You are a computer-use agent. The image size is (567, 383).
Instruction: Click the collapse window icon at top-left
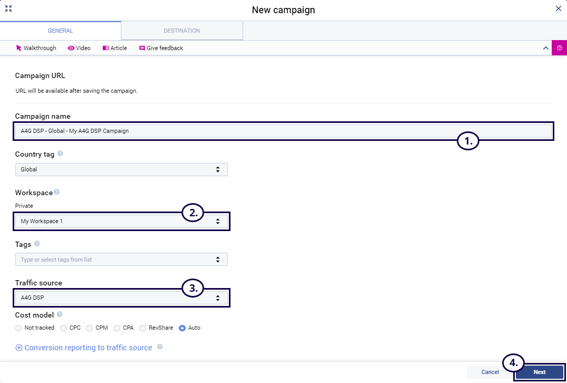coord(8,8)
